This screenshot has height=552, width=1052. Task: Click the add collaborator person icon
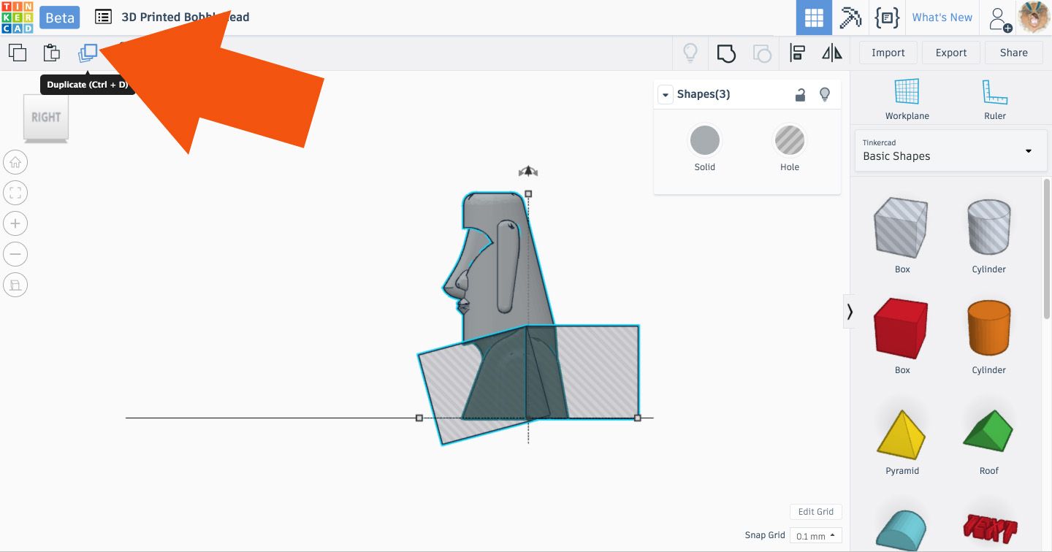click(x=999, y=18)
